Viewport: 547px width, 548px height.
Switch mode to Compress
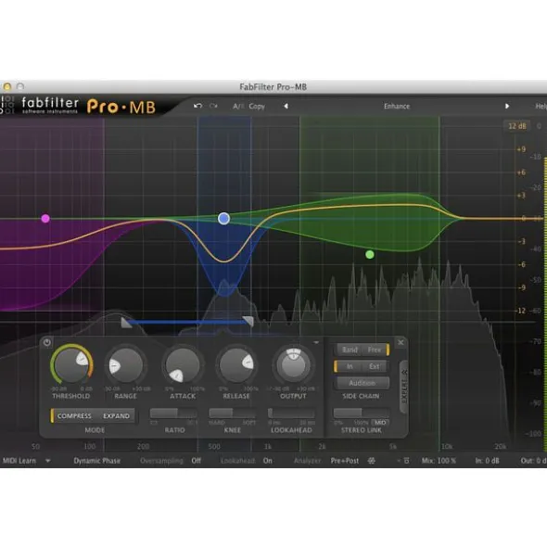point(74,416)
